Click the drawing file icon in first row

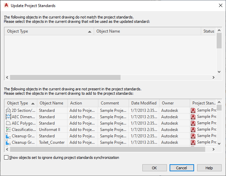pyautogui.click(x=193, y=111)
